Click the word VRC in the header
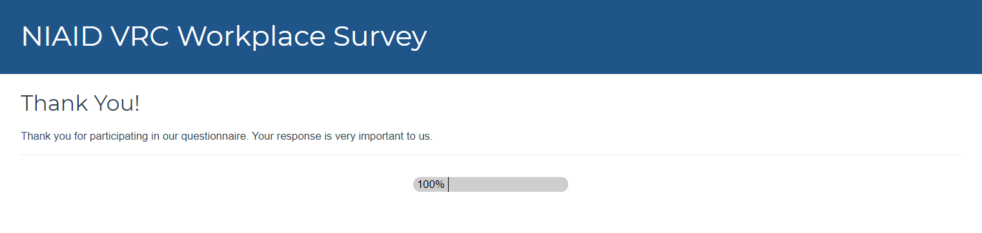 [x=140, y=37]
